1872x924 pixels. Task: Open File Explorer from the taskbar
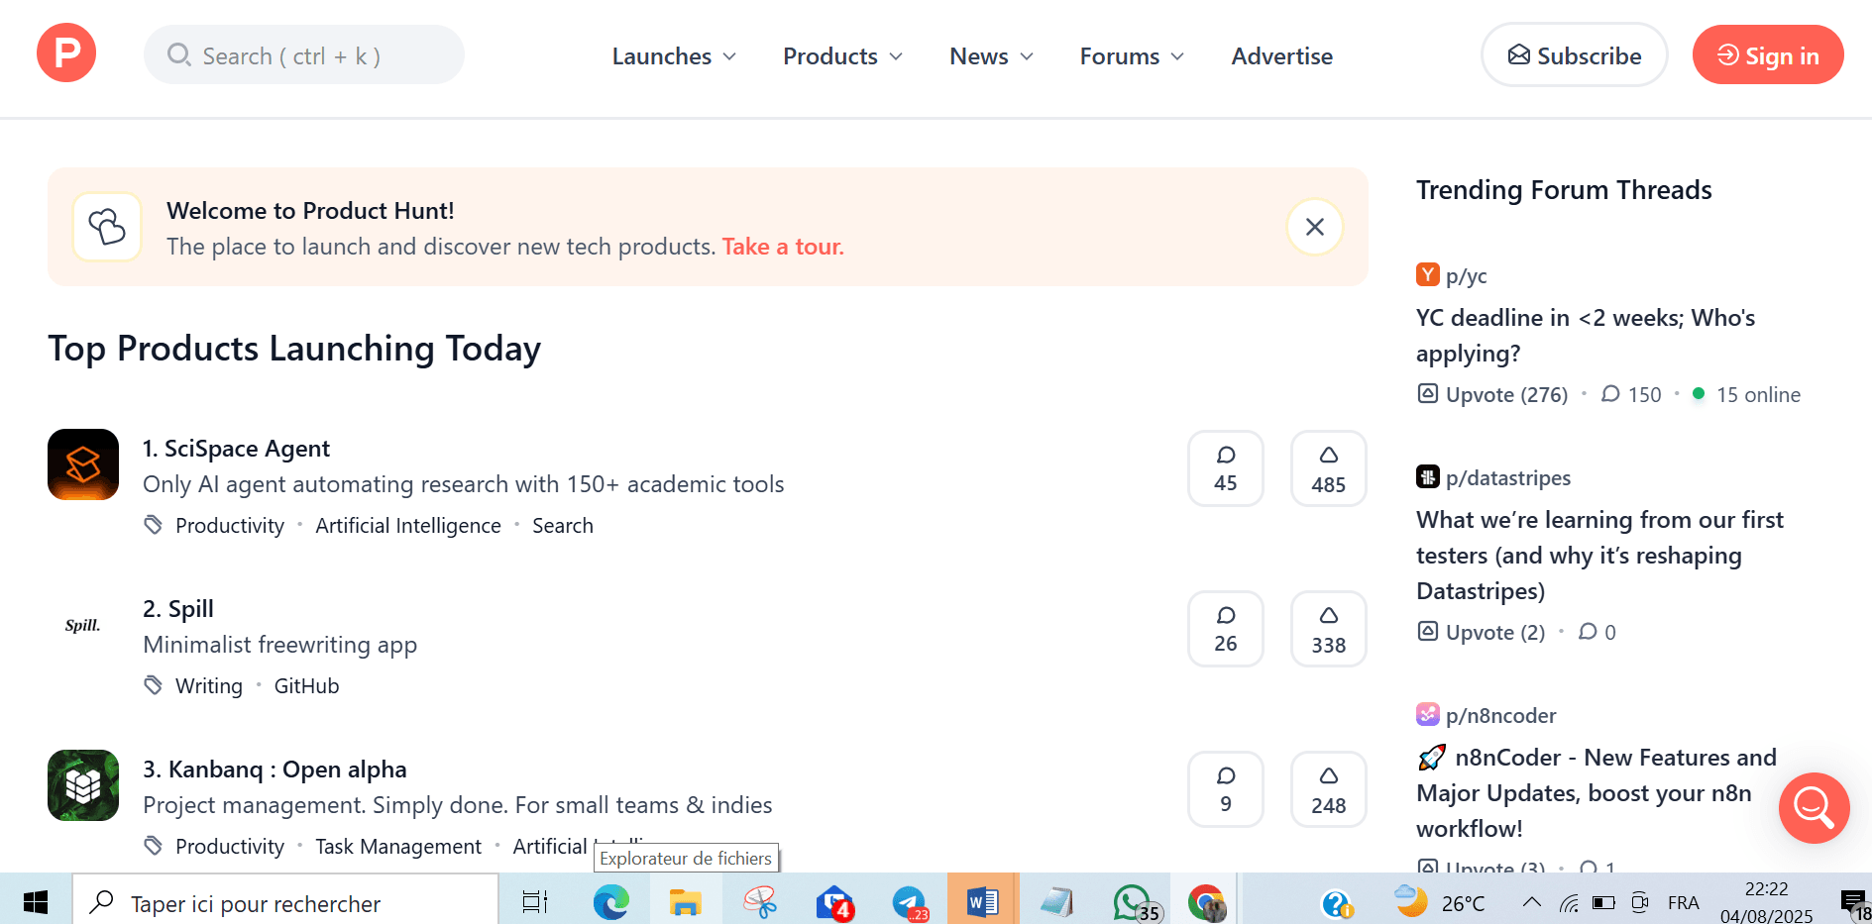pos(685,902)
